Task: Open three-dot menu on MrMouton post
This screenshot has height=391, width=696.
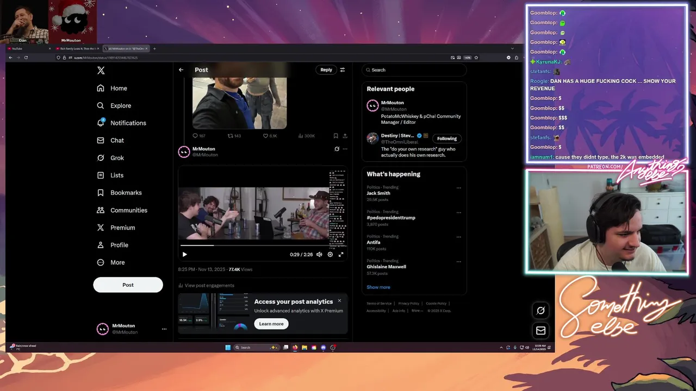Action: (345, 149)
